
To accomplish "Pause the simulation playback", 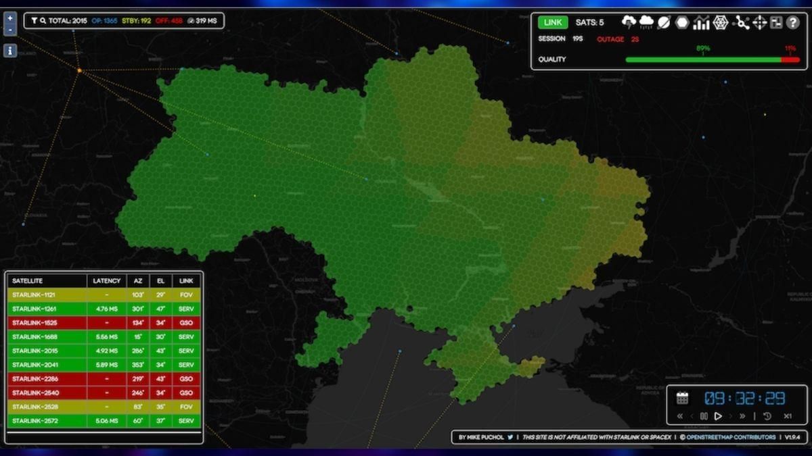I will [x=704, y=416].
